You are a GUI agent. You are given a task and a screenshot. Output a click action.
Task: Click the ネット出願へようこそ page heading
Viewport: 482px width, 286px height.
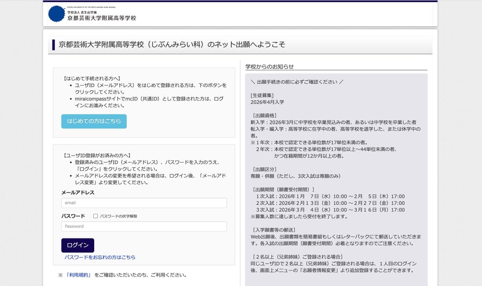tap(172, 45)
